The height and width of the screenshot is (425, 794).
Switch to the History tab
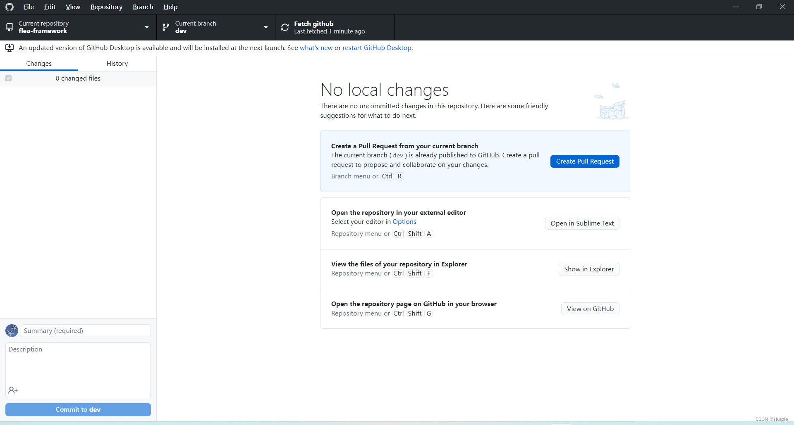click(117, 64)
